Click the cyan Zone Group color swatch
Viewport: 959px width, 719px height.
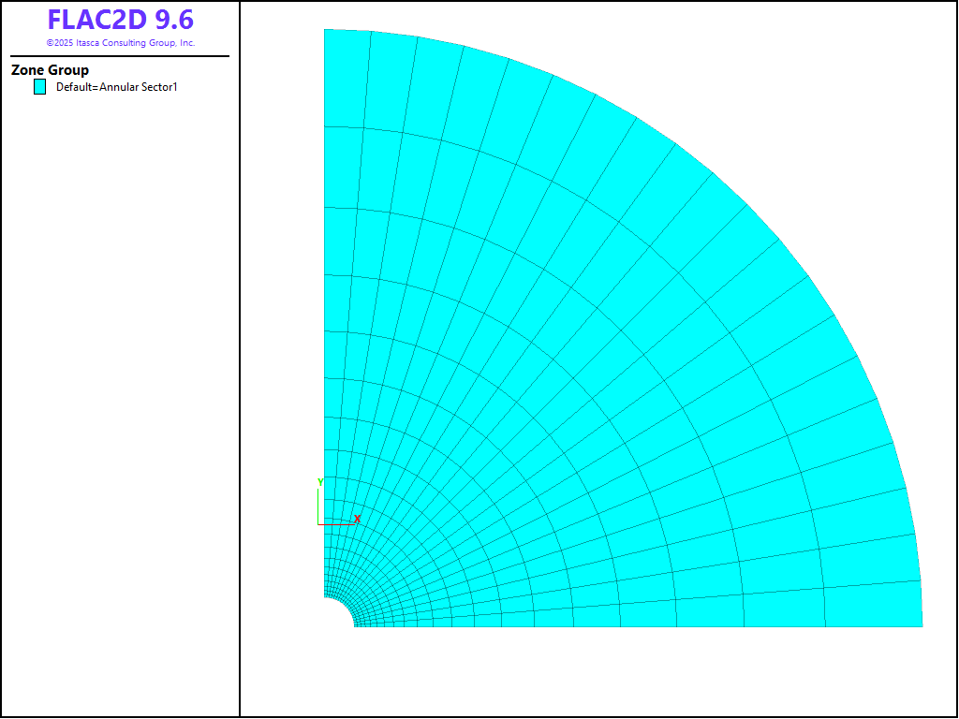[39, 87]
